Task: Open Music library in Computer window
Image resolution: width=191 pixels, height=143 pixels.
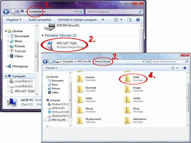Action: pos(16,41)
